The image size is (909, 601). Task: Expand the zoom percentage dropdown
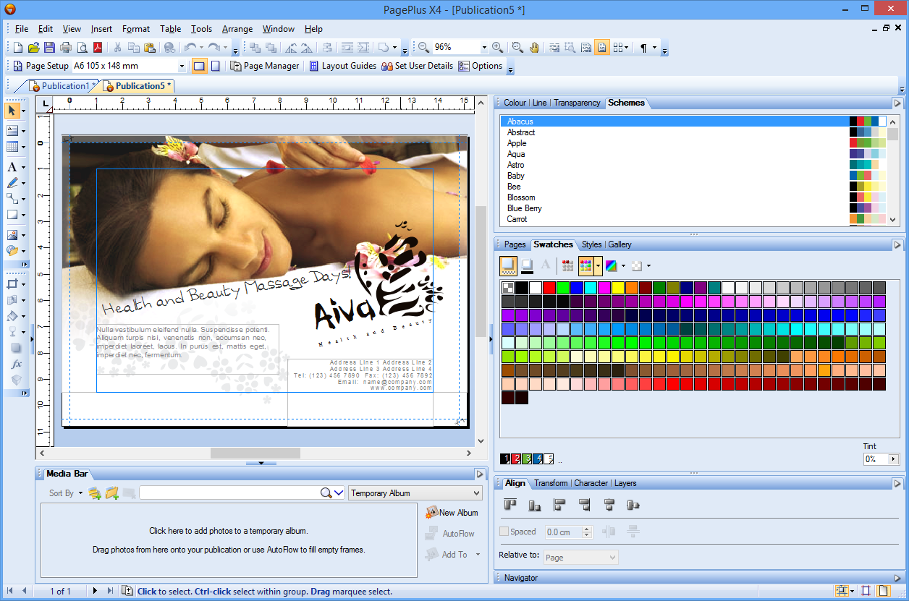coord(483,47)
